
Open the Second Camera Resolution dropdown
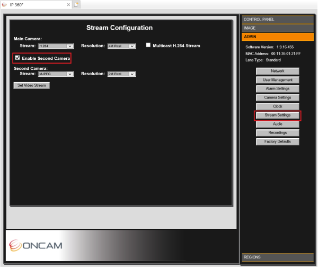122,74
